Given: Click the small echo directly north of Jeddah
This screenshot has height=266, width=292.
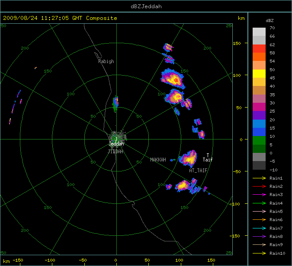Looking at the screenshot, I should coord(116,104).
